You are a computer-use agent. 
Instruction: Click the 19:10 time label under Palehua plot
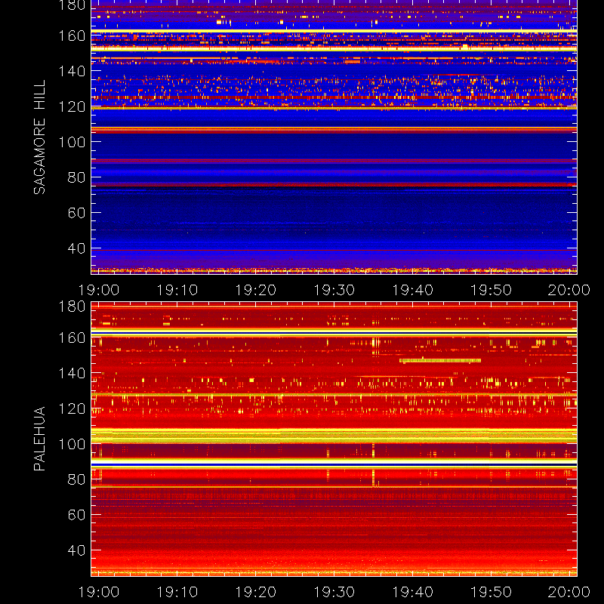(x=177, y=592)
